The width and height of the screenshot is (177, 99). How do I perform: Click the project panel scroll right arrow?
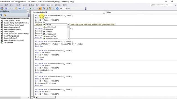[x=28, y=97]
